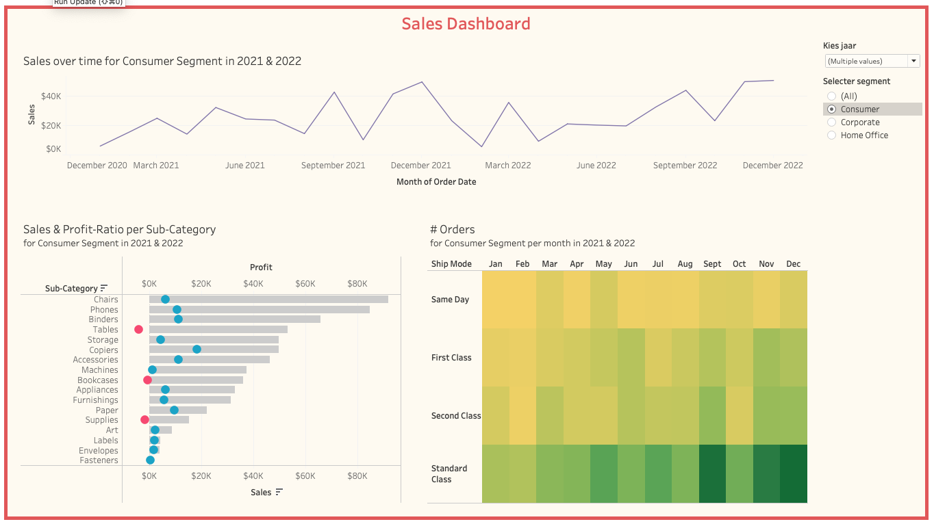This screenshot has width=934, height=524.
Task: Click the Sept column header in heatmap
Action: coord(712,264)
